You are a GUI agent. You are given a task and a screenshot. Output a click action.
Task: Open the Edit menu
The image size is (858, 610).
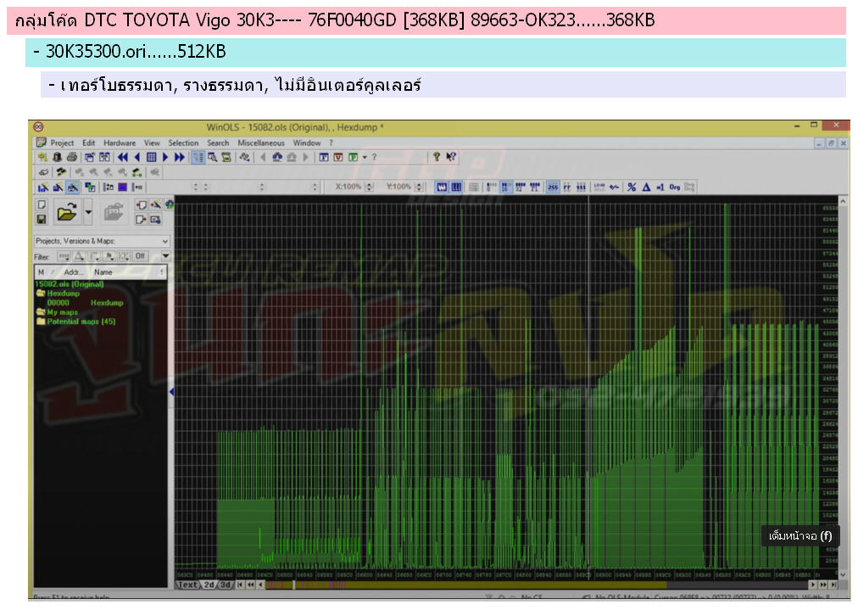tap(89, 143)
